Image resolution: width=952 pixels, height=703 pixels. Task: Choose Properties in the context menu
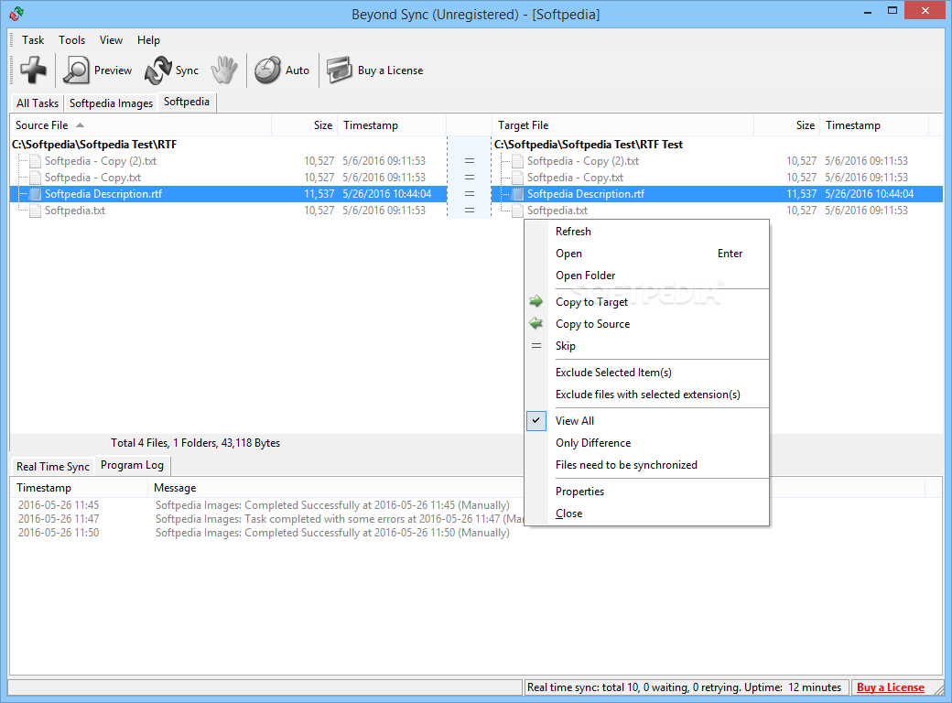point(647,492)
